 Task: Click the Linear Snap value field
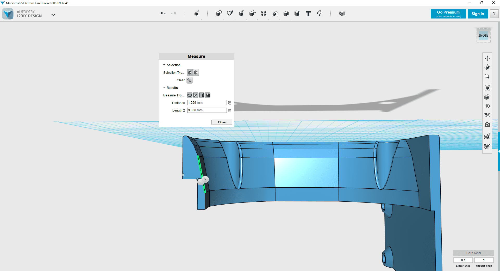463,260
